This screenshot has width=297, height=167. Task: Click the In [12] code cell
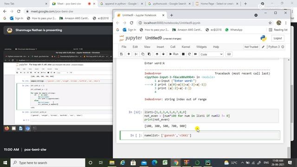click(x=211, y=116)
